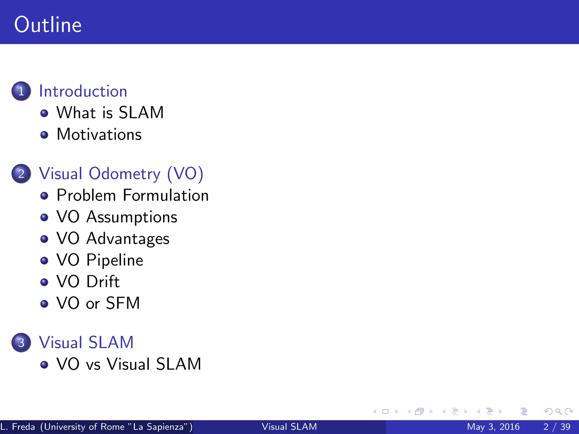
Task: Click the previous subsection arrow icon
Action: pos(444,412)
